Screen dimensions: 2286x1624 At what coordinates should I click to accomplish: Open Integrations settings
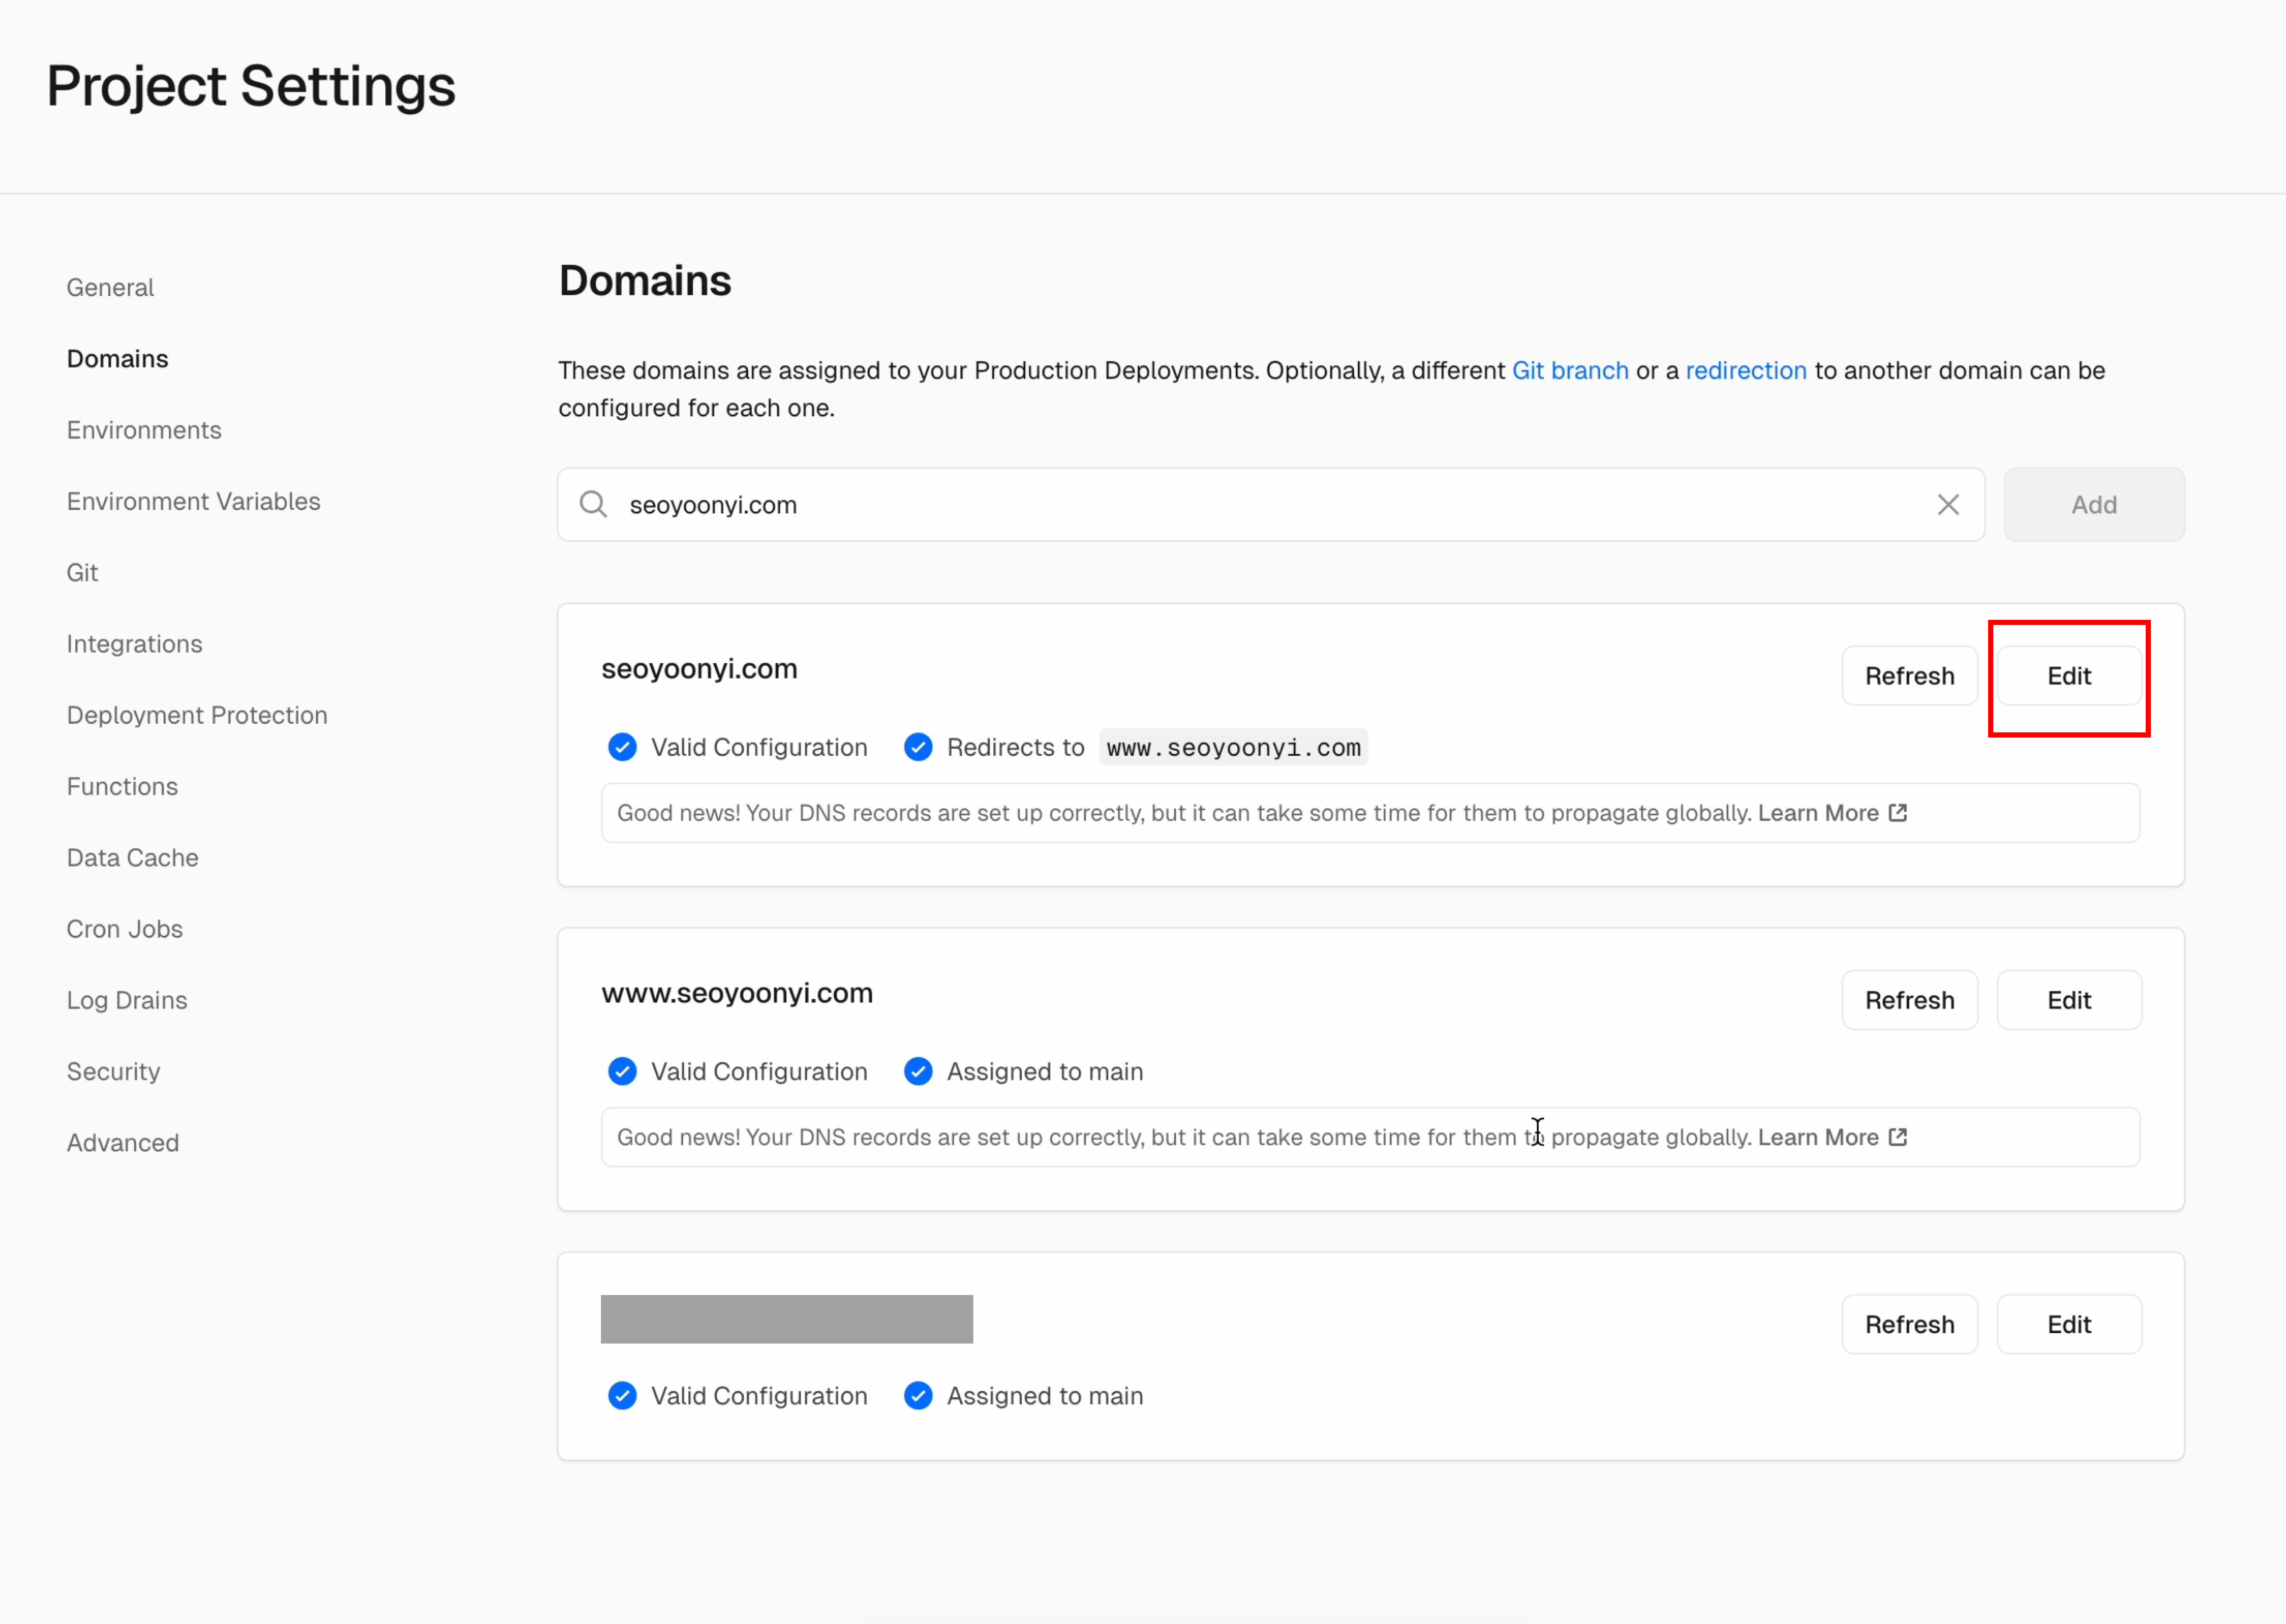click(x=134, y=644)
